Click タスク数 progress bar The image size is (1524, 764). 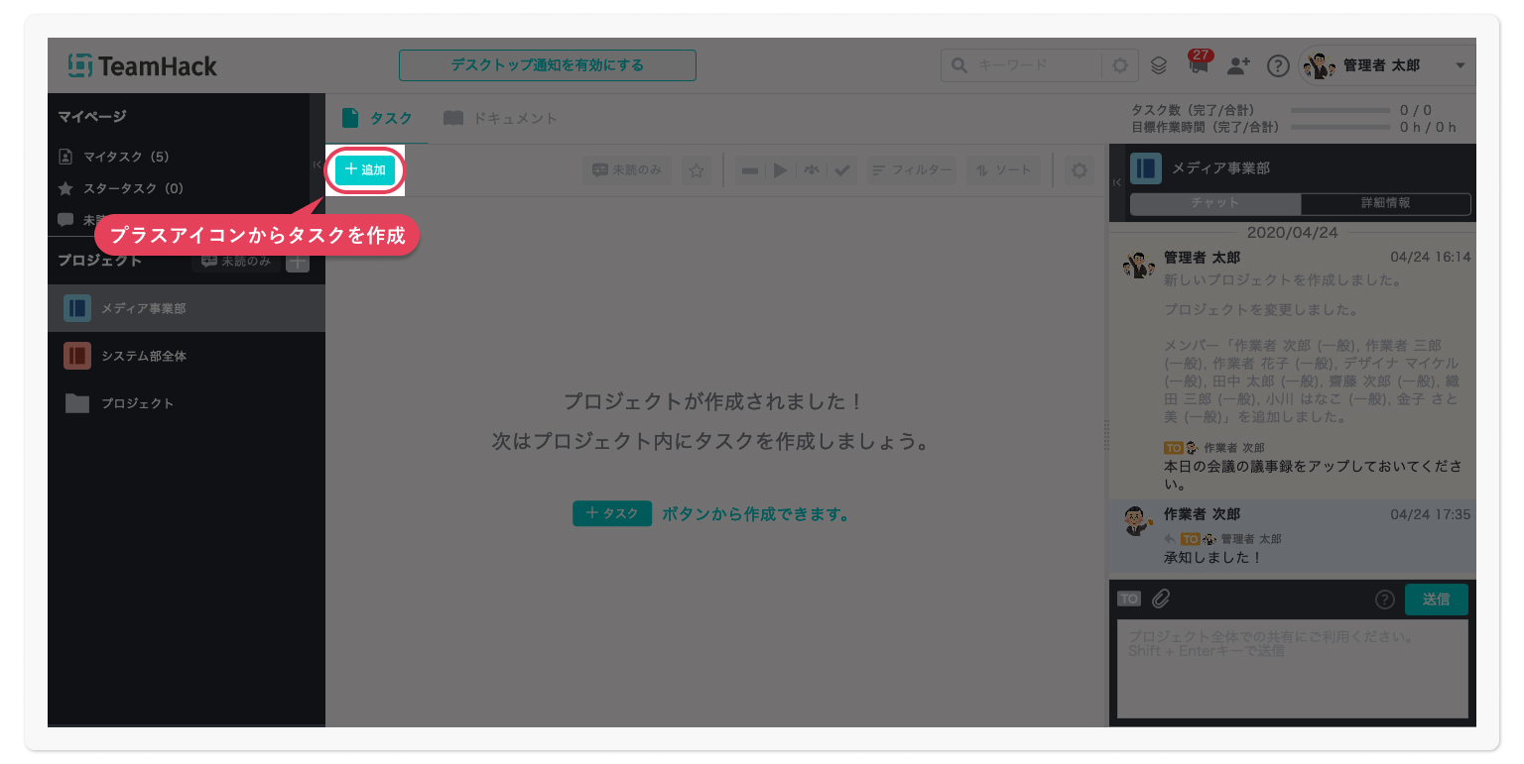point(1340,110)
